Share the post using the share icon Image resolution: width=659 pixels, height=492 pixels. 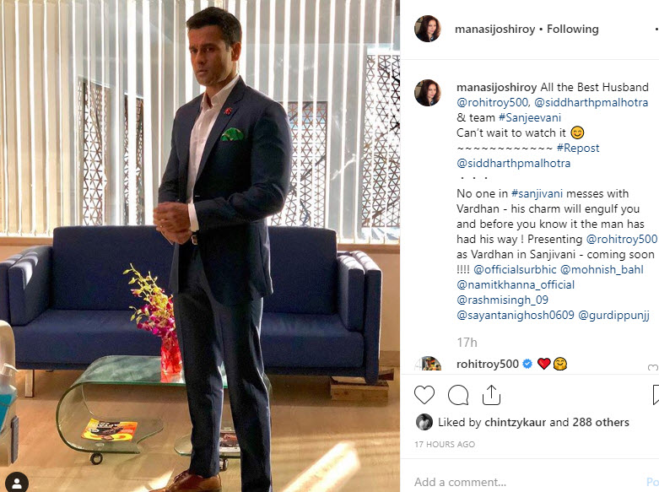coord(491,395)
